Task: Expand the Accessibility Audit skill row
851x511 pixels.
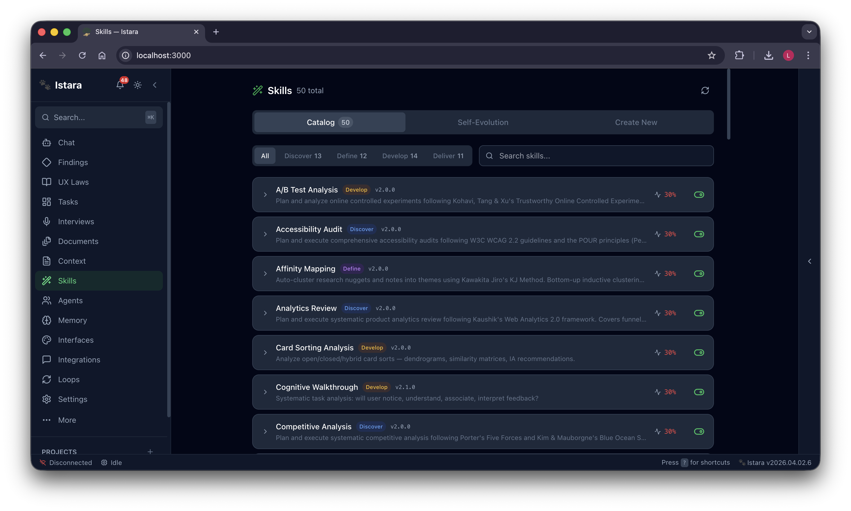Action: click(265, 234)
